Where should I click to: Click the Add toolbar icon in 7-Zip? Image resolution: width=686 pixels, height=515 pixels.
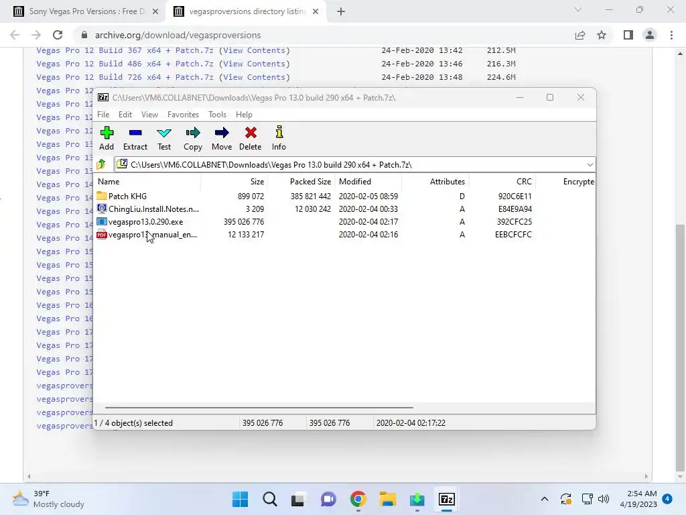(107, 138)
